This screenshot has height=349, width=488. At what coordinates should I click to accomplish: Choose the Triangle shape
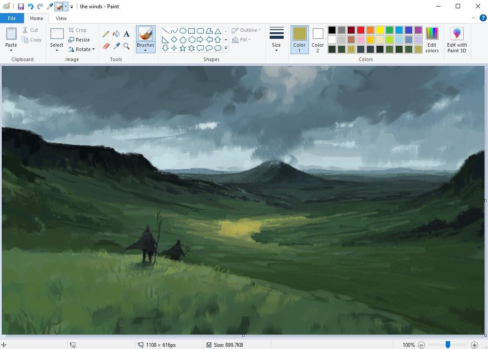(218, 31)
